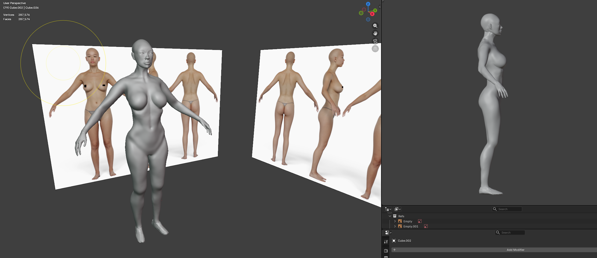Toggle perspective/orthographic grid icon
This screenshot has width=597, height=258.
click(375, 49)
